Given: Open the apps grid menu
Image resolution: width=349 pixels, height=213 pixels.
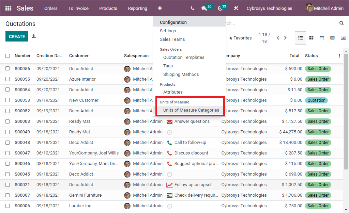Looking at the screenshot, I should [x=8, y=8].
